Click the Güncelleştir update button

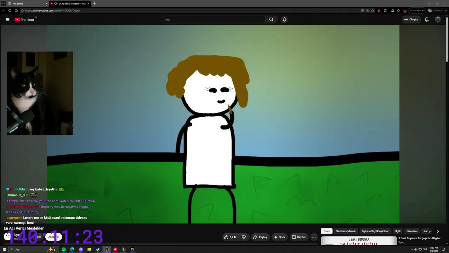[417, 11]
